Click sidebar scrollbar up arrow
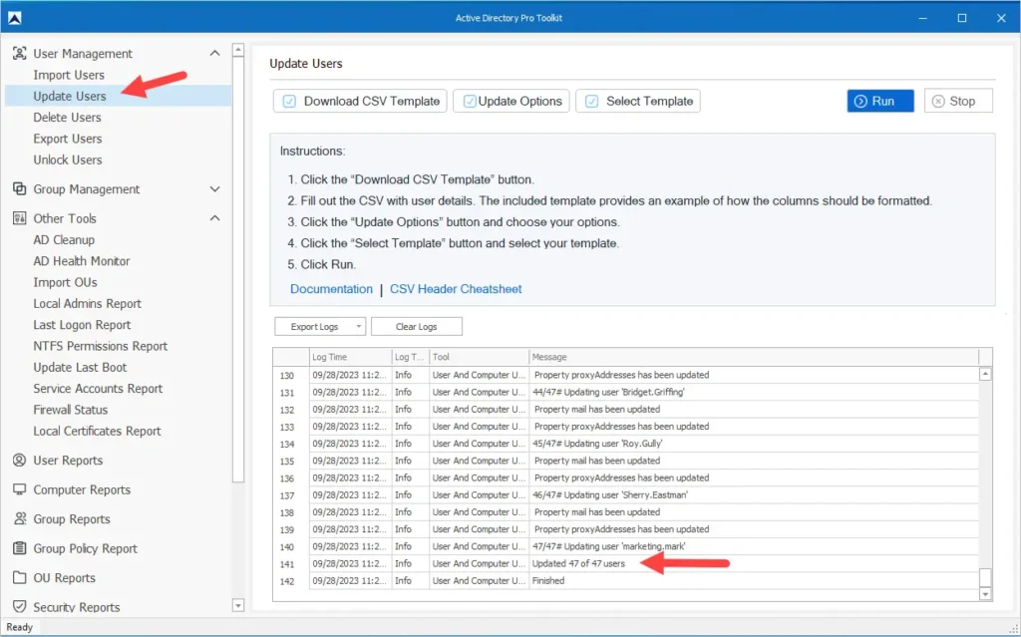 pyautogui.click(x=238, y=50)
